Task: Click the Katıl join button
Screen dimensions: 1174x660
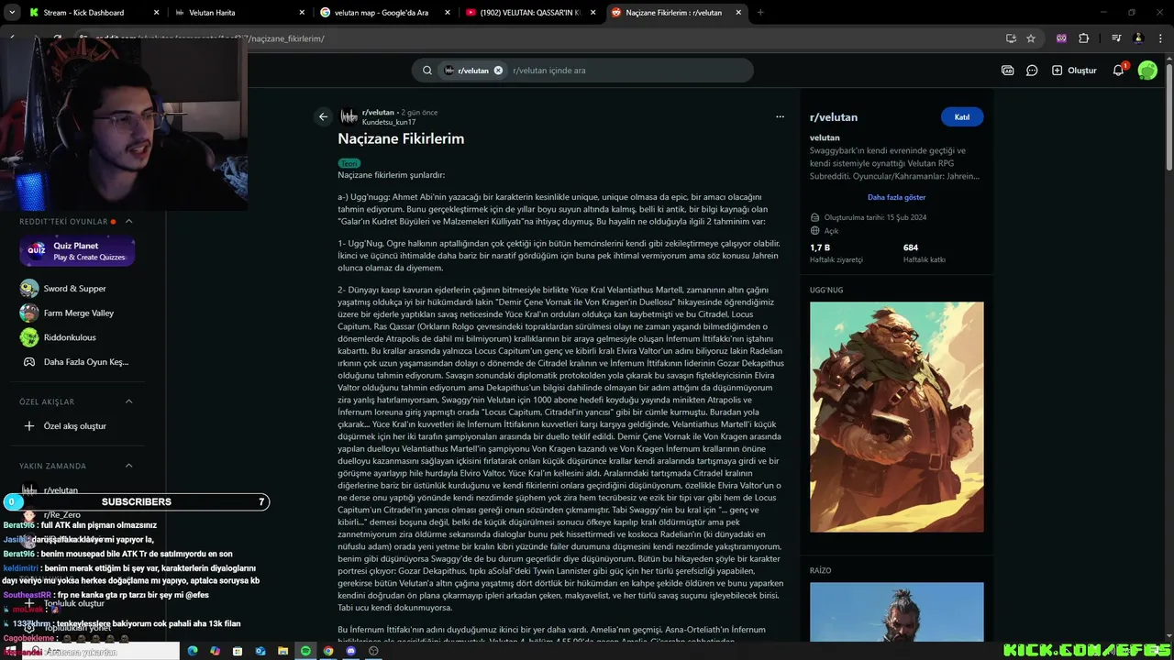Action: (x=962, y=117)
